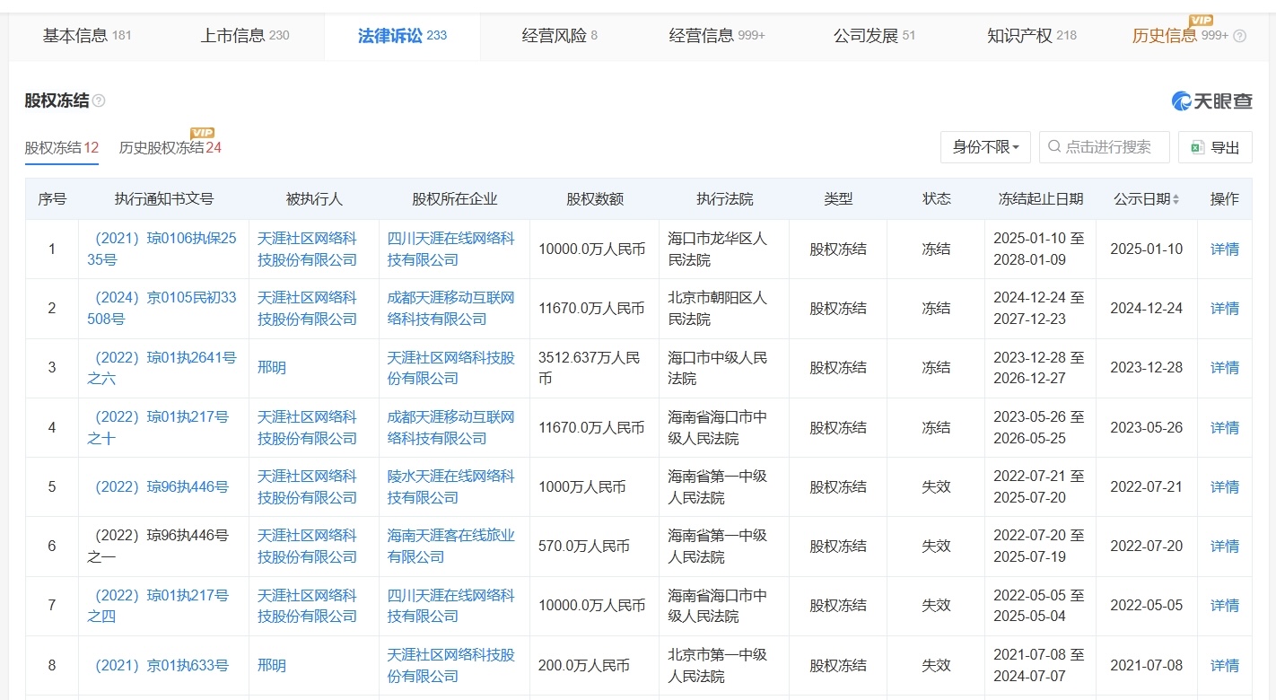View 详情 for row 6
Screen dimensions: 1276x700
coord(1225,547)
